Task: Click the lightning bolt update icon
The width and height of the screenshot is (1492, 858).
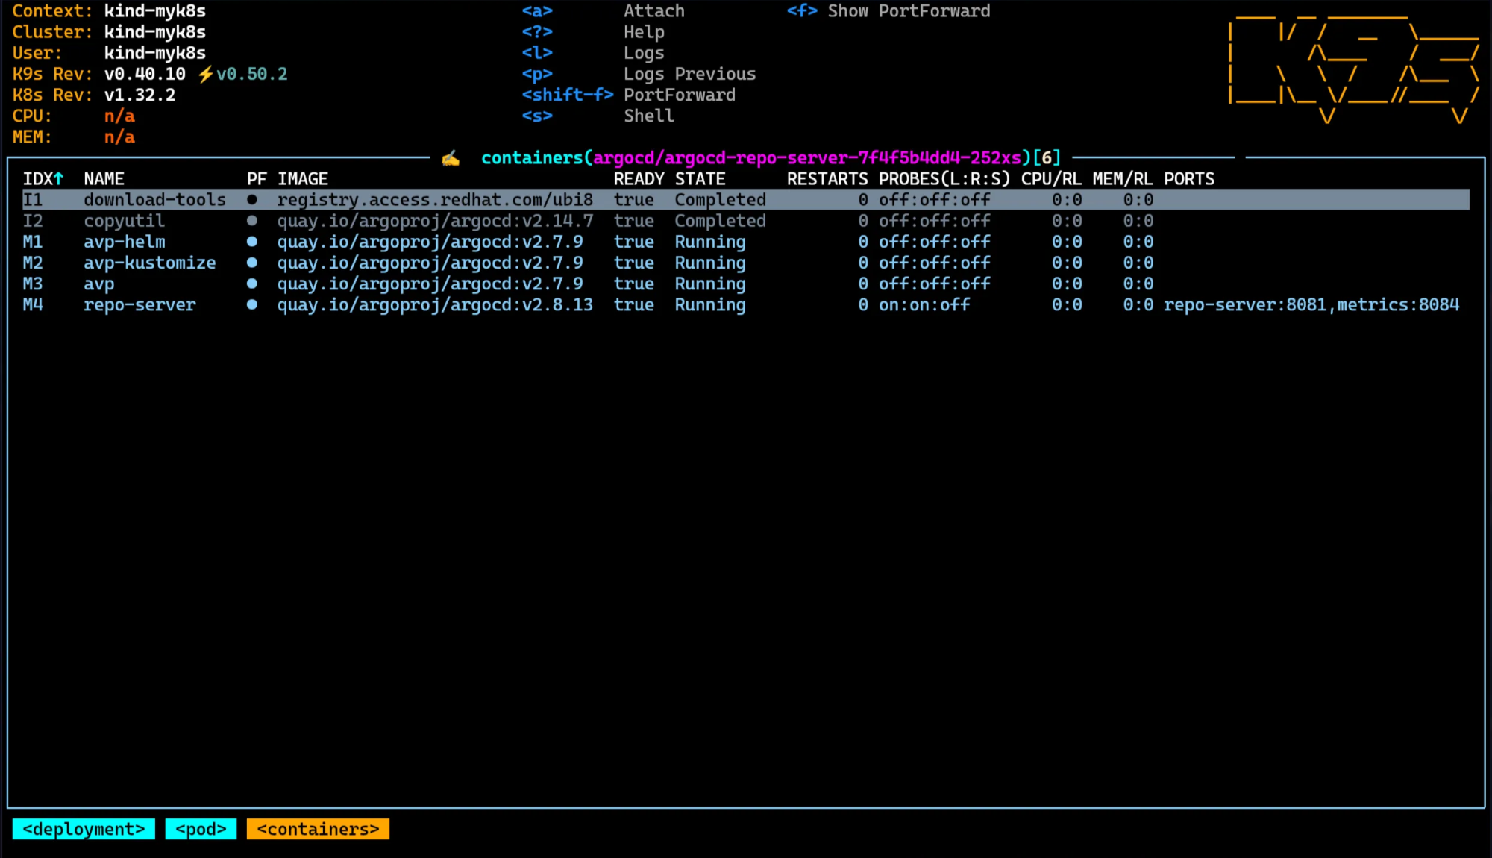Action: pos(205,74)
